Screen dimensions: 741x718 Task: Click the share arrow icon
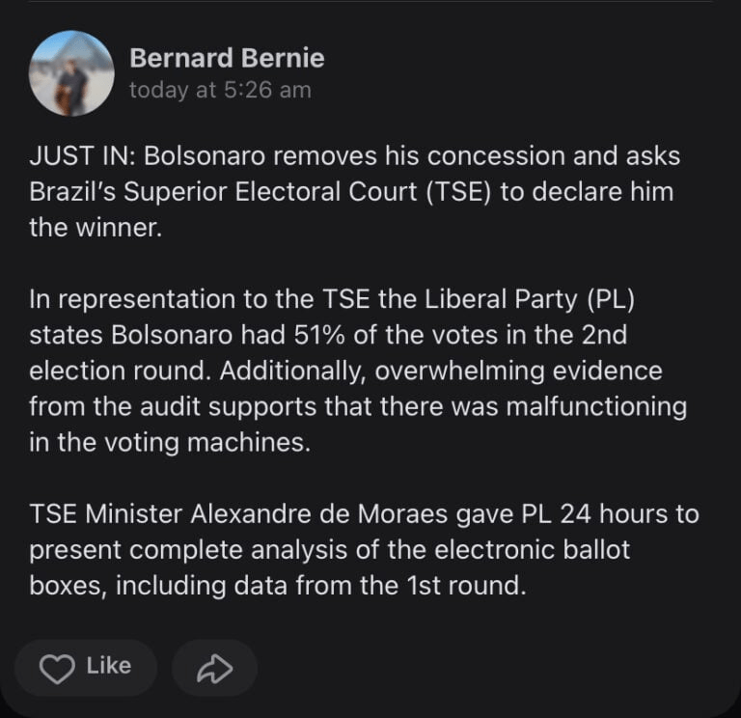(214, 668)
